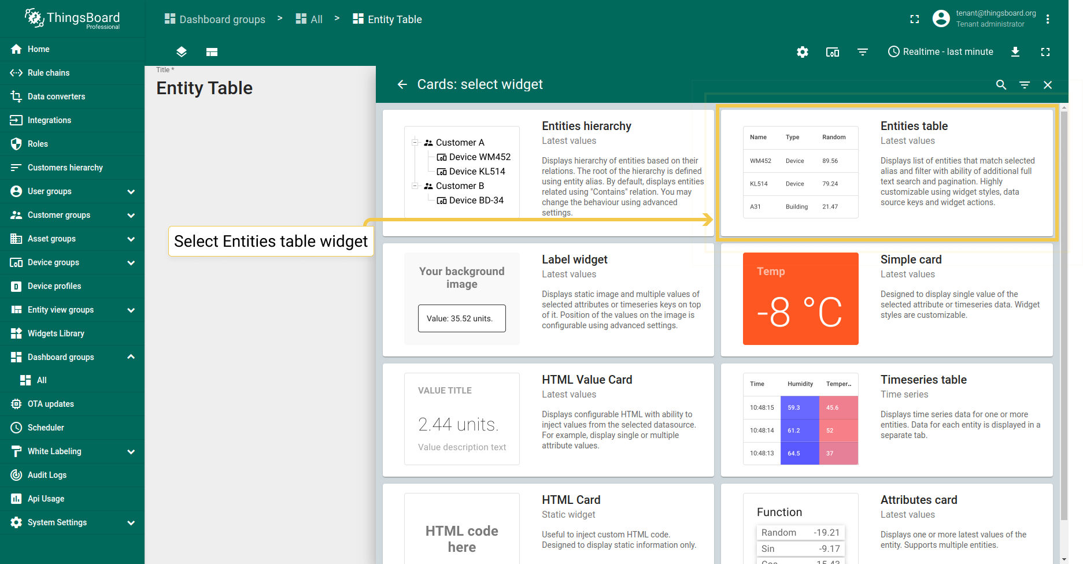This screenshot has height=564, width=1083.
Task: Open Device profiles page
Action: pos(72,286)
